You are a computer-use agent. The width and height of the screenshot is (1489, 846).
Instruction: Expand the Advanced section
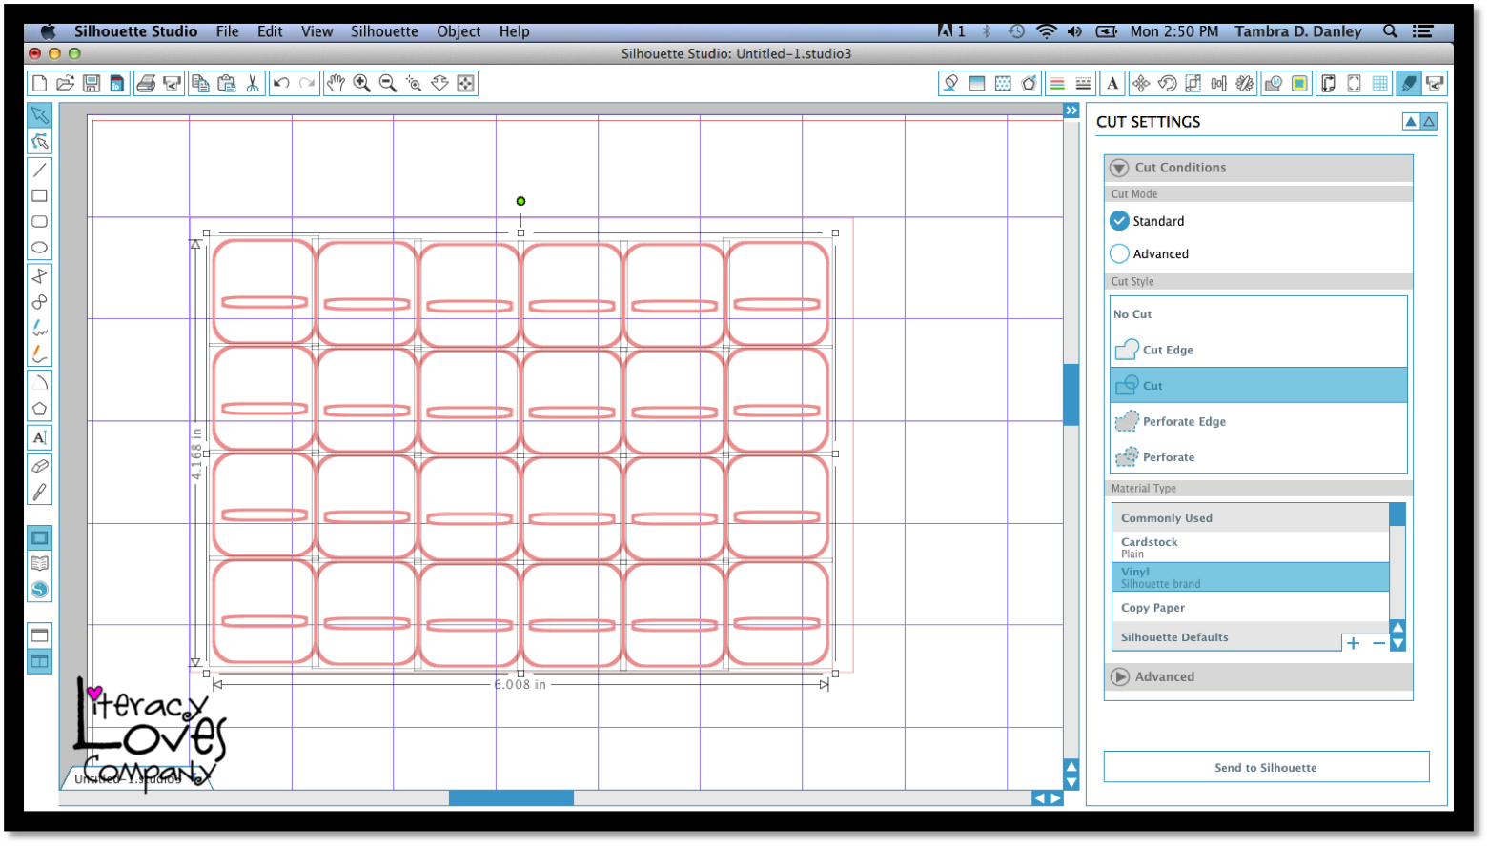click(x=1120, y=677)
